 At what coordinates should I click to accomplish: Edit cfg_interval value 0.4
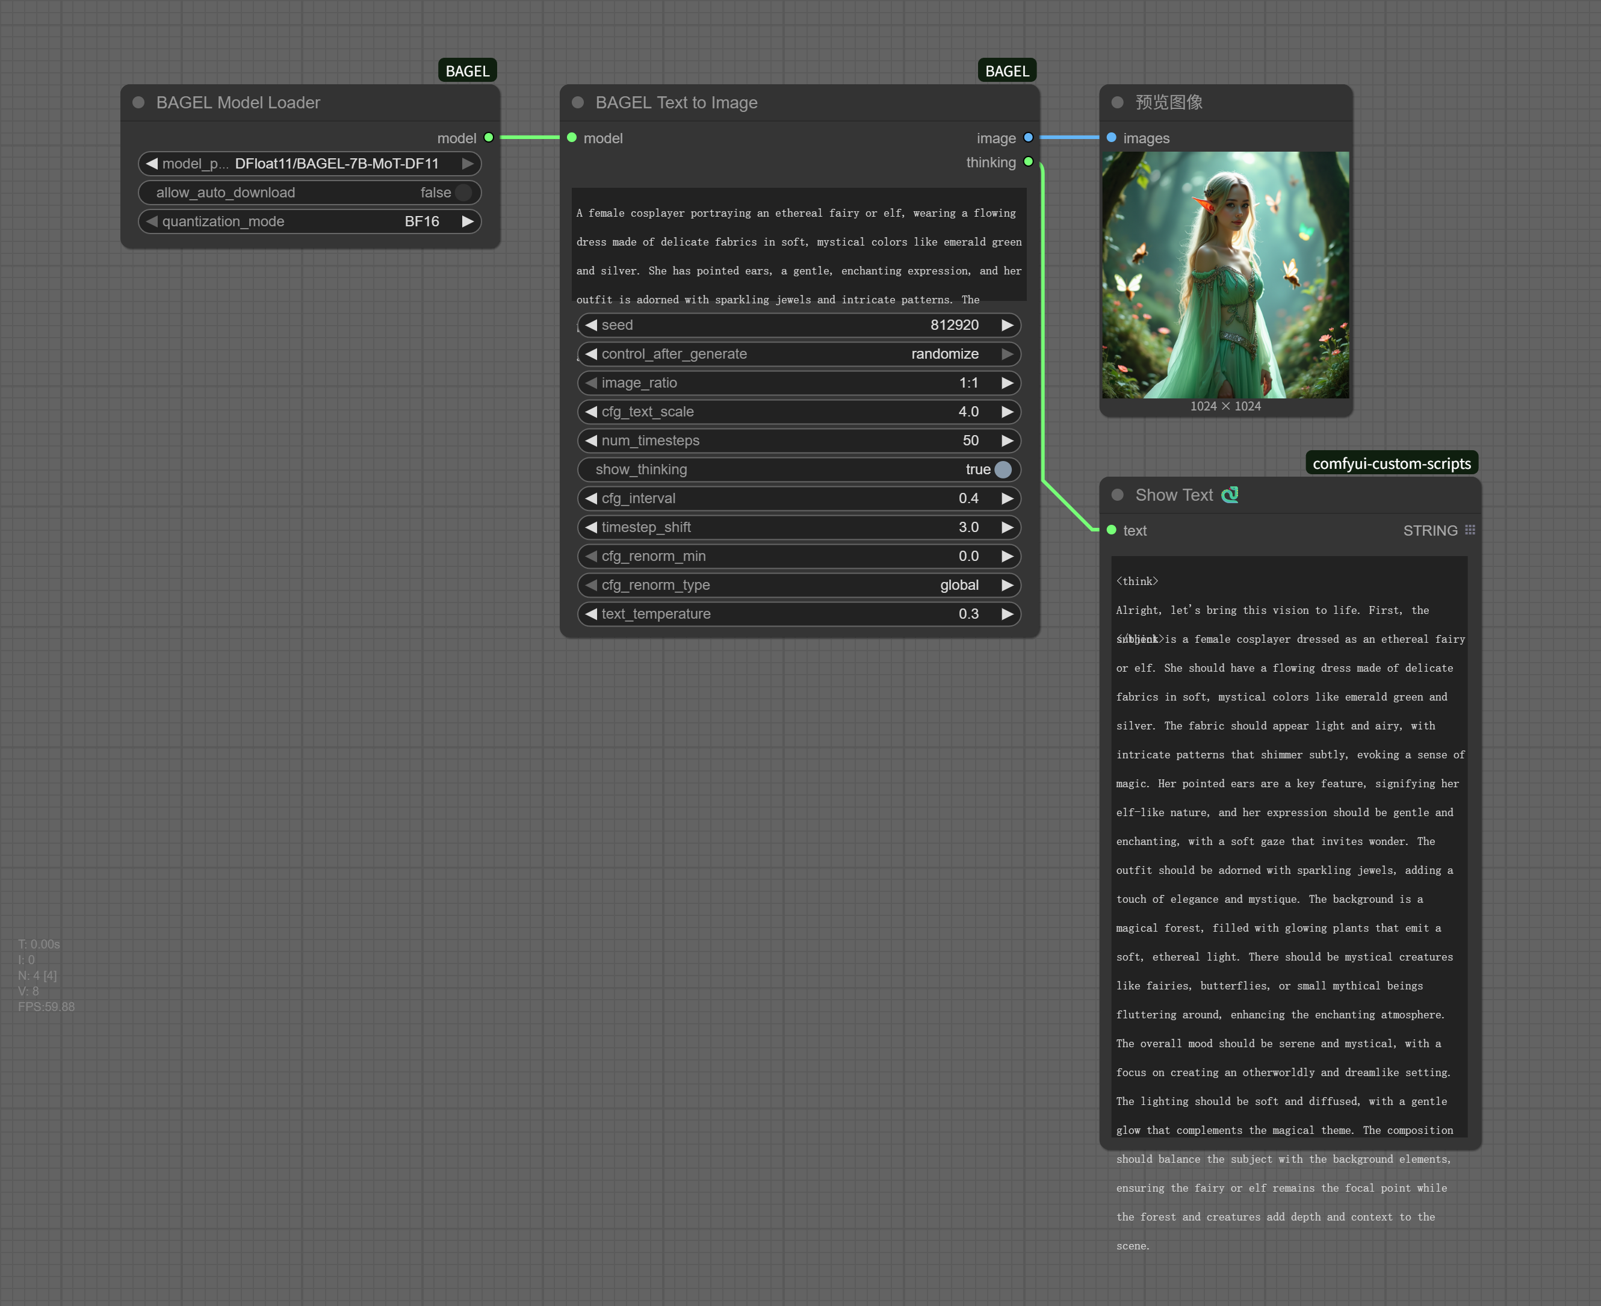point(968,498)
